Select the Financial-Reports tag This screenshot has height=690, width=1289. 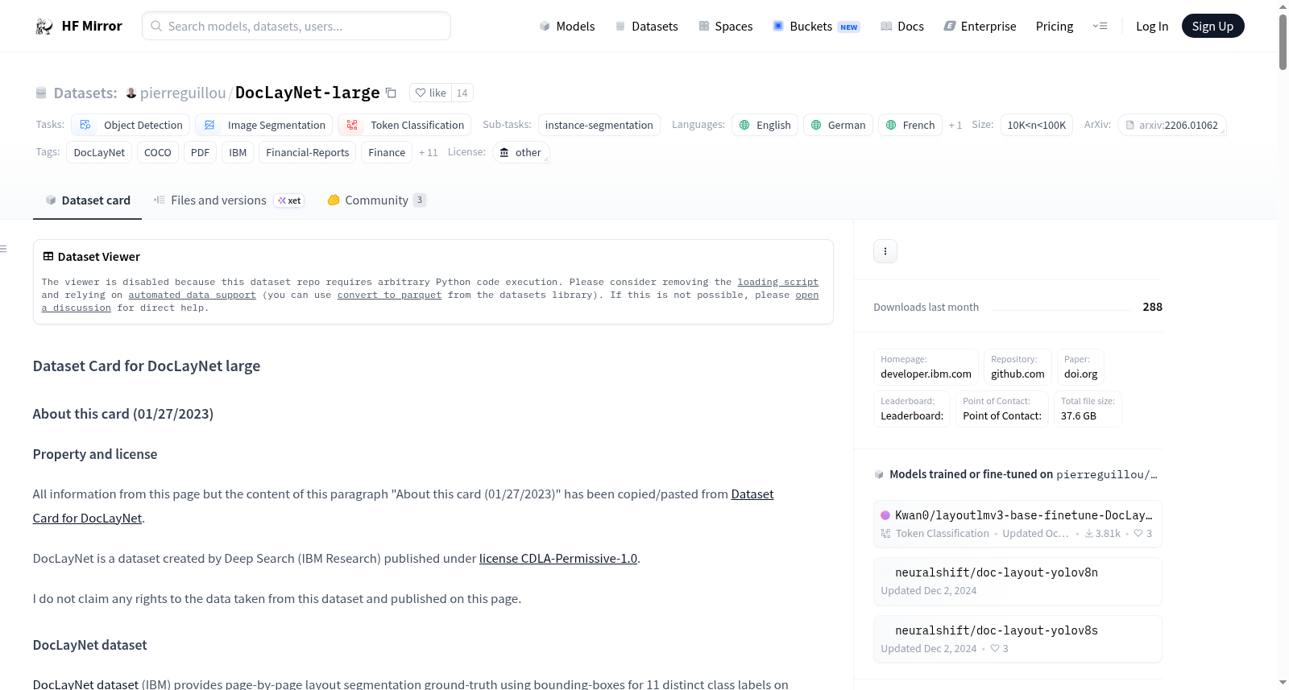click(307, 152)
